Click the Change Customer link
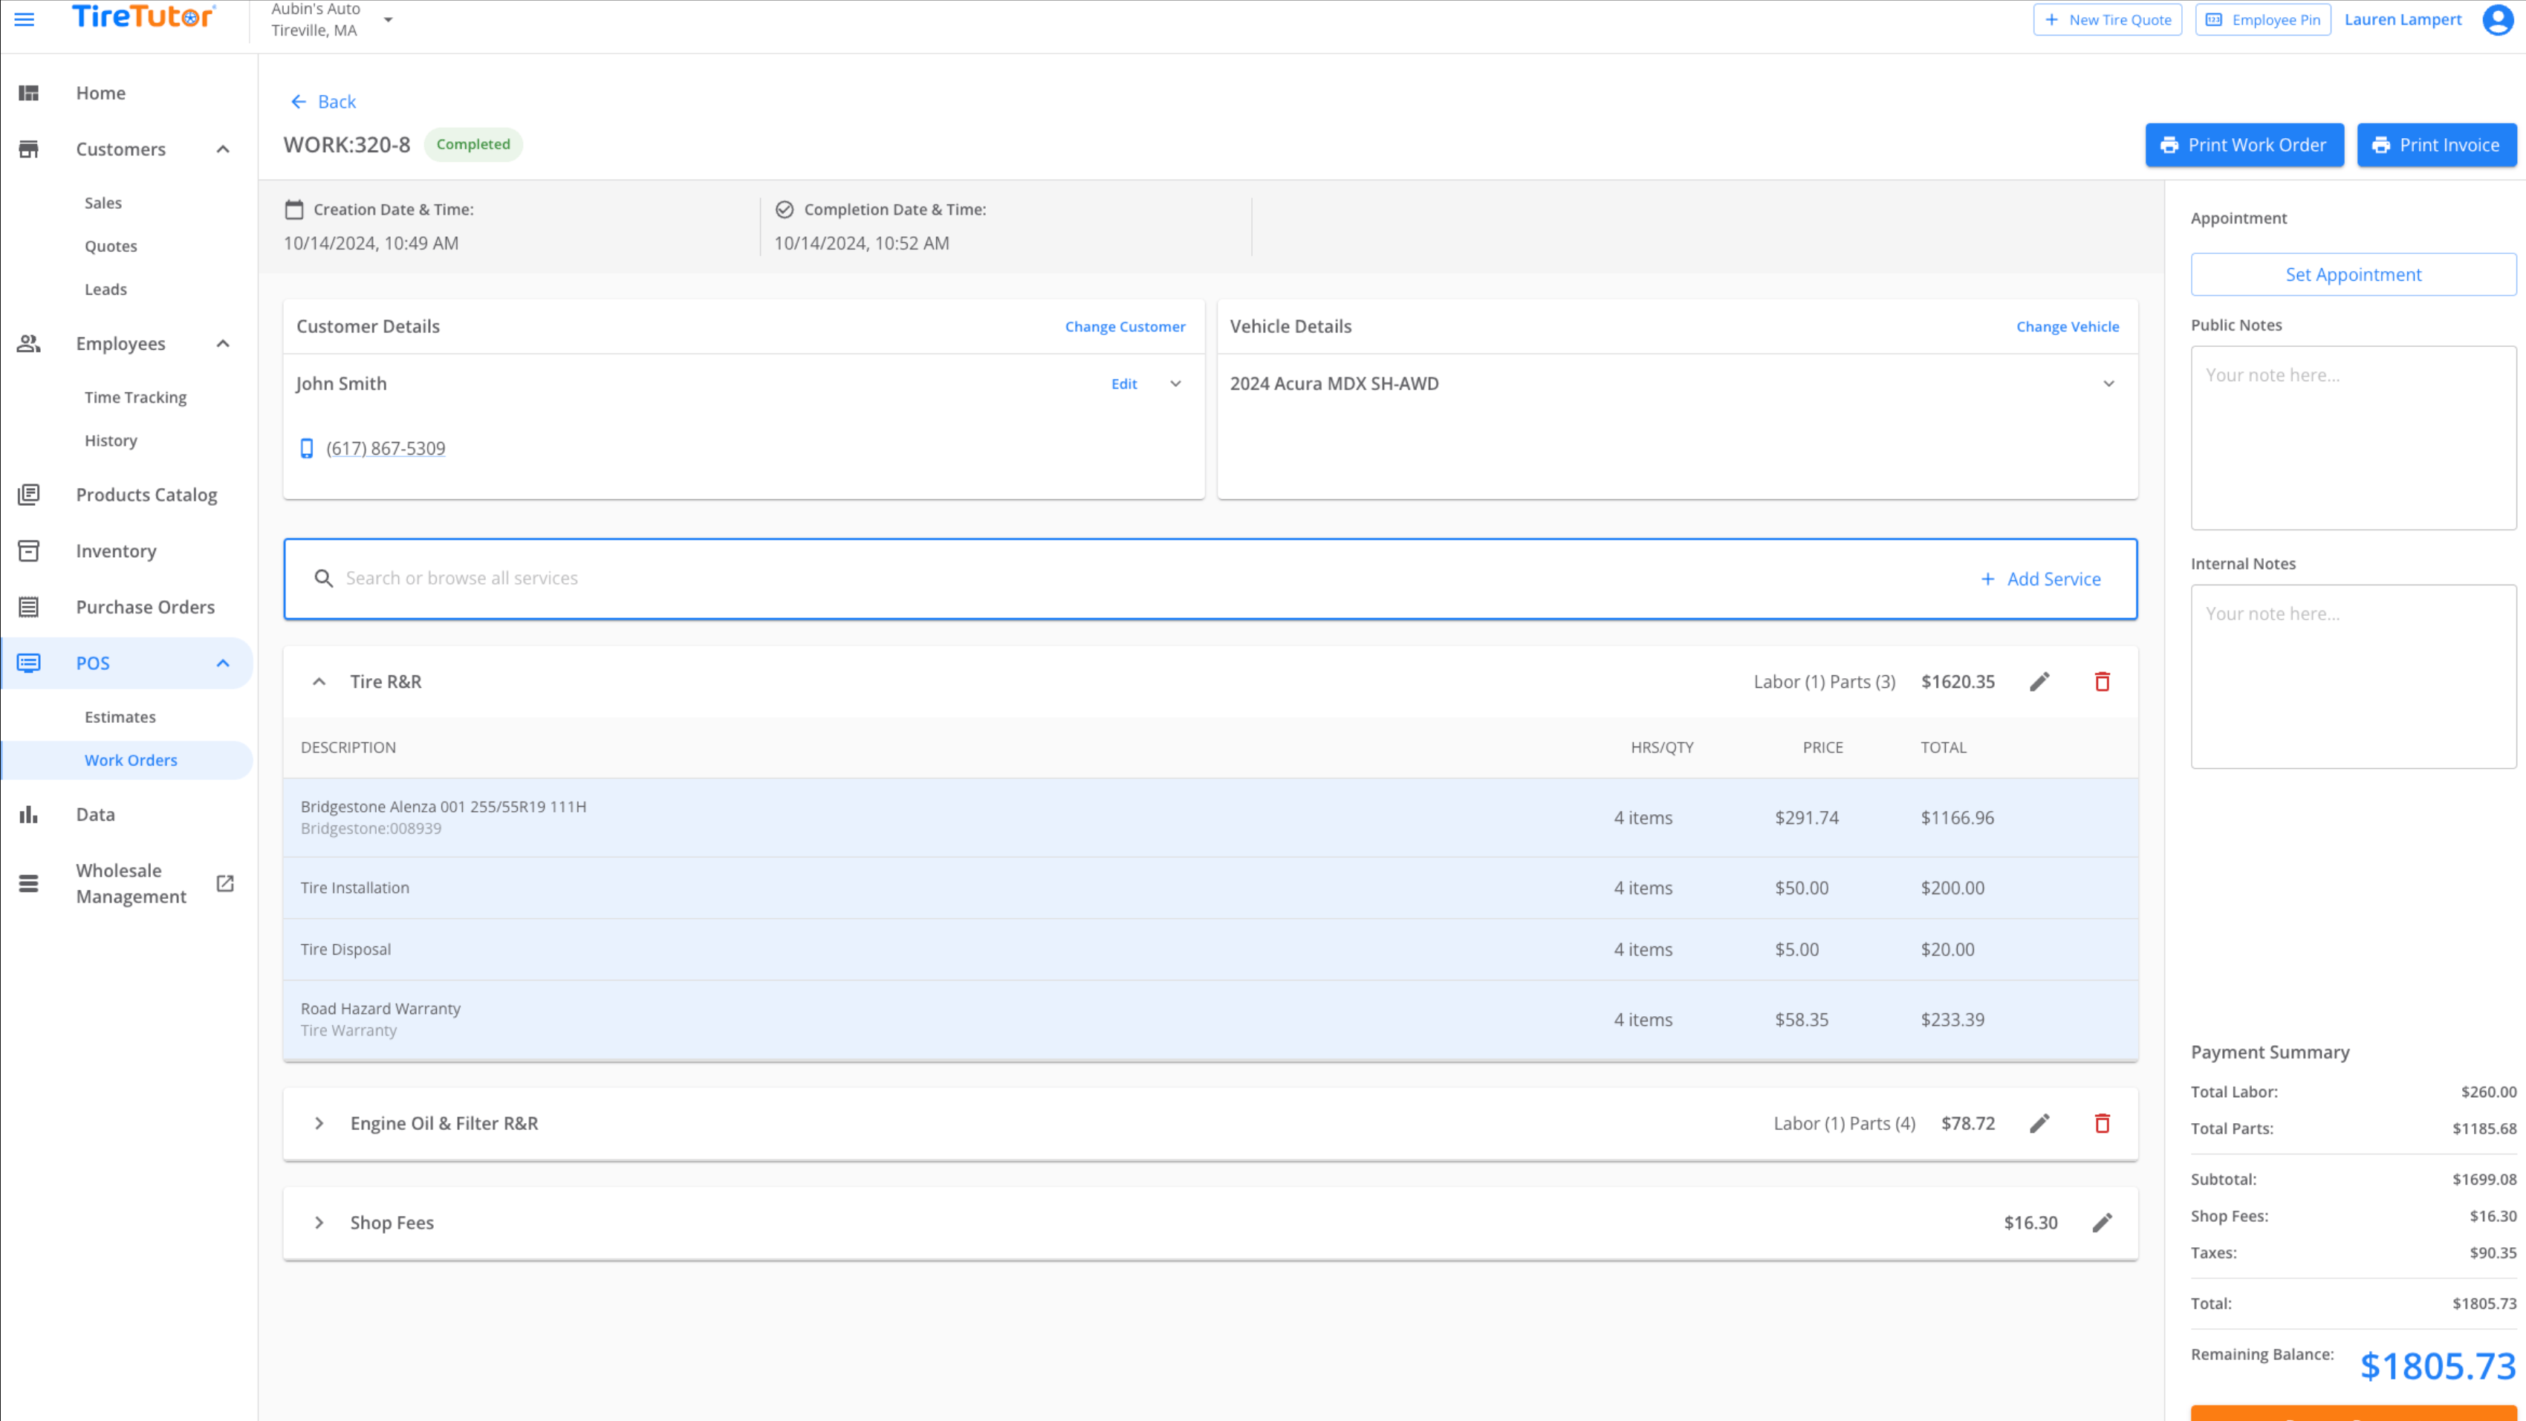The image size is (2526, 1421). [x=1125, y=327]
